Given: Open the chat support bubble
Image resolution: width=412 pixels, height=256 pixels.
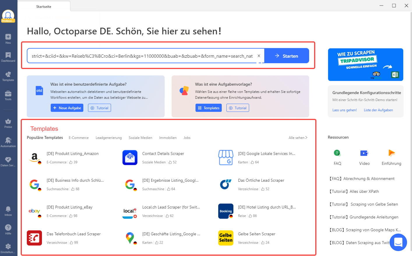Looking at the screenshot, I should [x=398, y=242].
